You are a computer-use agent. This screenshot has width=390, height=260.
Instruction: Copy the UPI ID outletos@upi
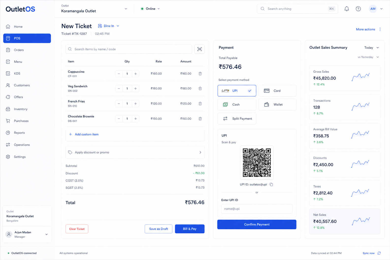pos(271,185)
